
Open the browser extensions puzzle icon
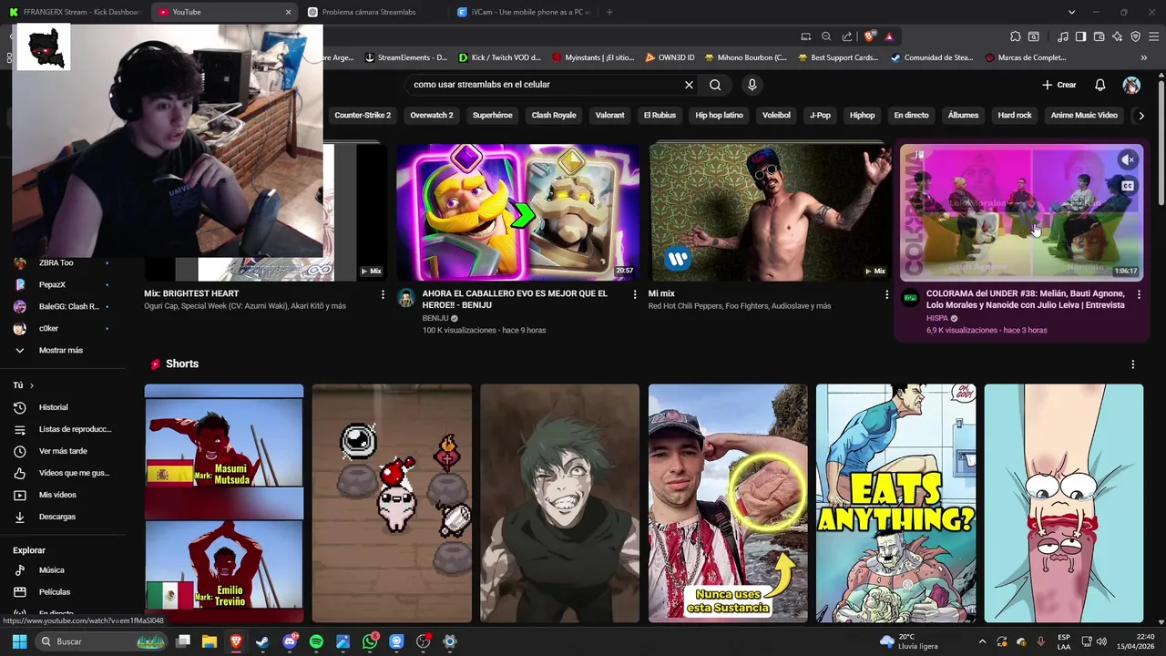click(x=1015, y=36)
